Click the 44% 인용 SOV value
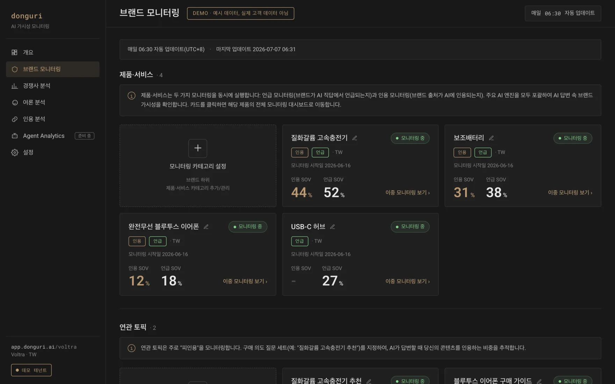 [302, 193]
